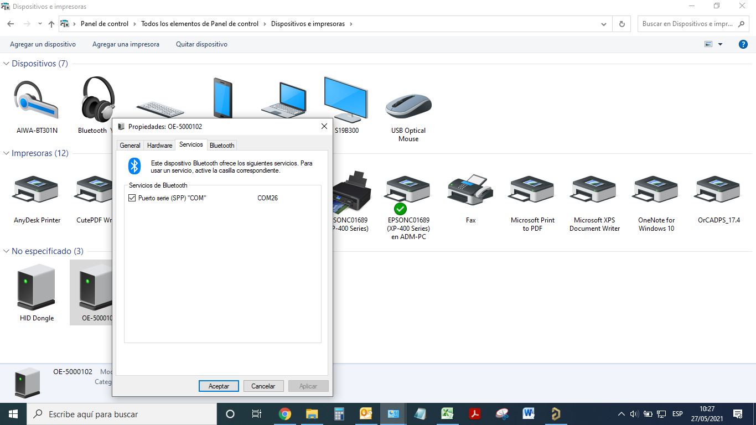Image resolution: width=756 pixels, height=425 pixels.
Task: Open Google Chrome from the taskbar
Action: point(284,414)
